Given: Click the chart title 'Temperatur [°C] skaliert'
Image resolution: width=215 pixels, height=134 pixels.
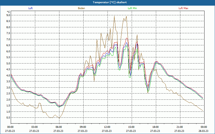Looking at the screenshot, I should pyautogui.click(x=110, y=2).
